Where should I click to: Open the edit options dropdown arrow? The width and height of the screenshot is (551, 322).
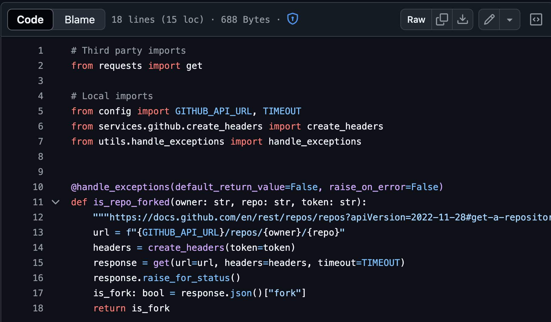pyautogui.click(x=509, y=19)
